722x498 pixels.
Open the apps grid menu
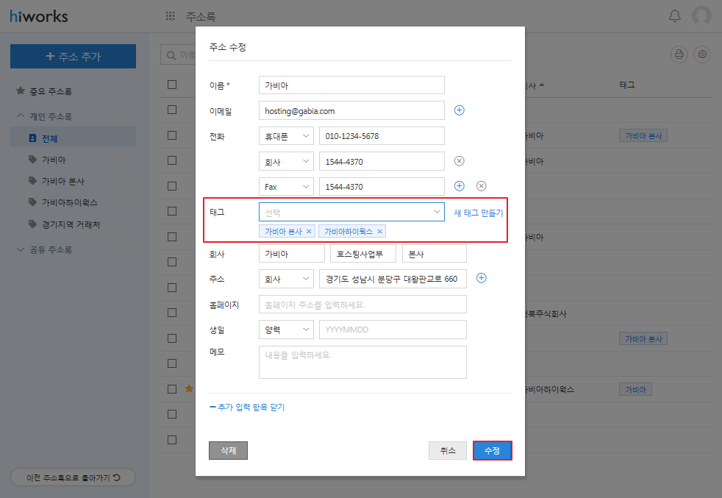coord(171,16)
